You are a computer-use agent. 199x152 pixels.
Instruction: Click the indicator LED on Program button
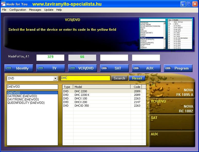(x=168, y=68)
